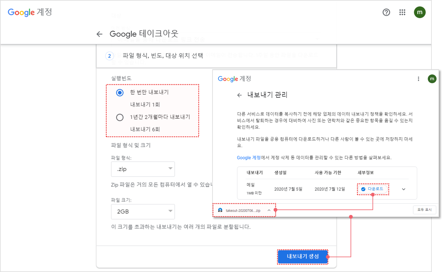443x272 pixels.
Task: Click the 다운로드 button for the mail export
Action: point(372,189)
